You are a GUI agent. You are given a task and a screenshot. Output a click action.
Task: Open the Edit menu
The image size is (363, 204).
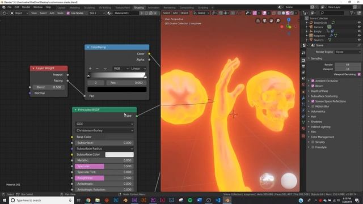click(16, 7)
